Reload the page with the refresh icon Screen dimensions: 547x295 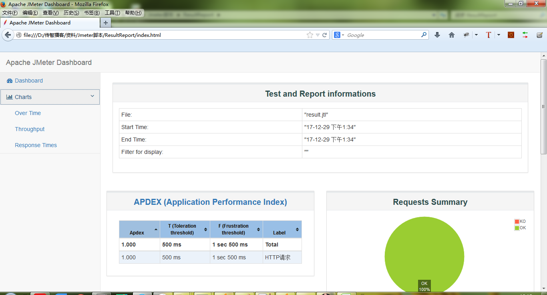325,35
